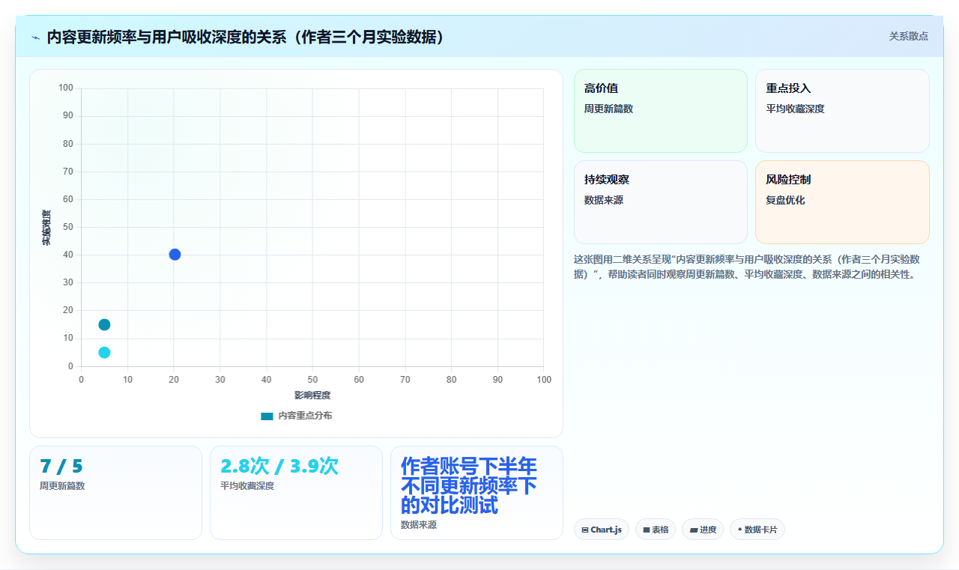Click the 平均收藏深度 label under 2.8次 / 3.9次

click(247, 485)
